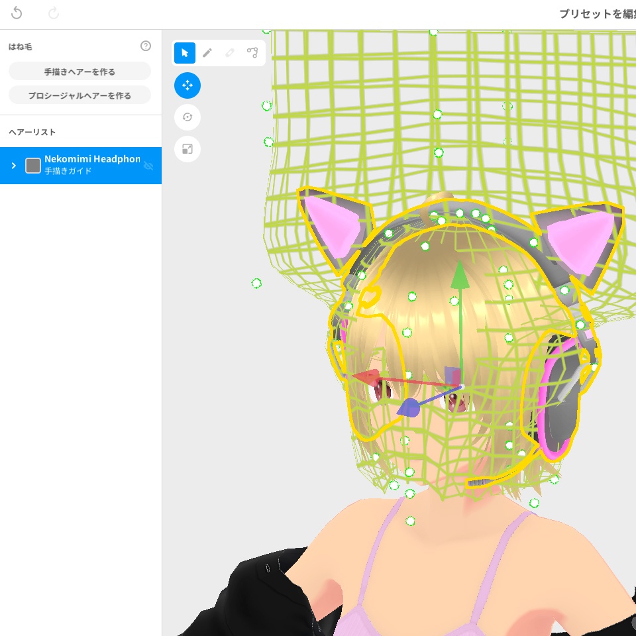Viewport: 636px width, 636px height.
Task: Click the redo icon at top left
Action: click(x=54, y=13)
